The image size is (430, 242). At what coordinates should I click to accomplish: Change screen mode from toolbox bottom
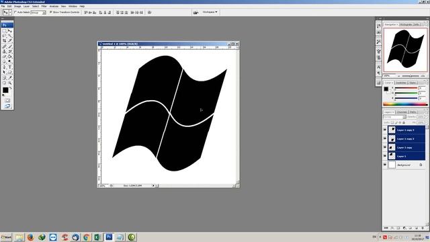coord(7,106)
